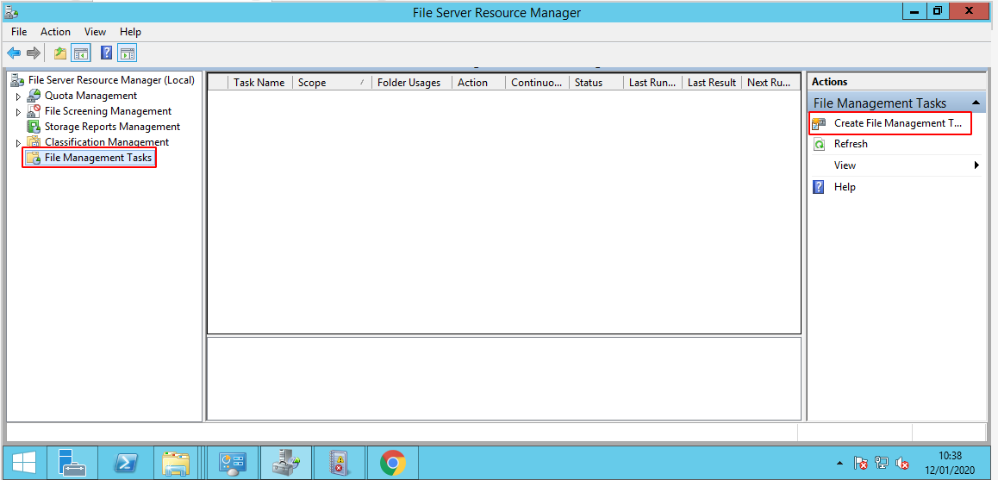
Task: Click the Forward arrow in the toolbar
Action: pos(34,53)
